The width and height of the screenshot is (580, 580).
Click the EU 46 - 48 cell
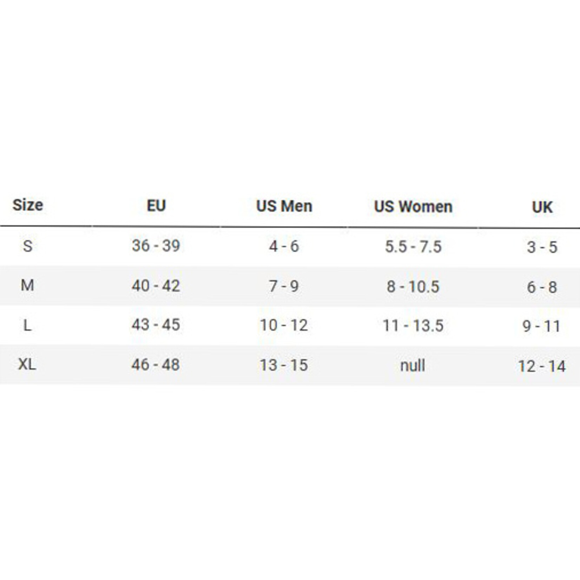pos(156,365)
